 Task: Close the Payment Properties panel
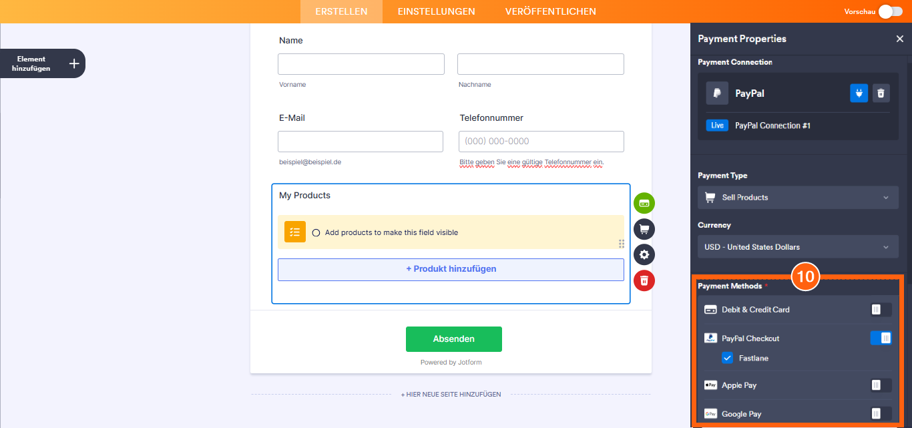(900, 39)
